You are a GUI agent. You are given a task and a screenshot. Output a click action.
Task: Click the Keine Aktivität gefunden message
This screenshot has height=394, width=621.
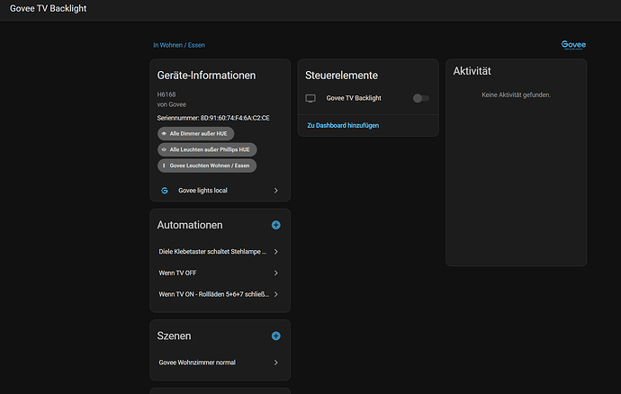click(x=516, y=95)
